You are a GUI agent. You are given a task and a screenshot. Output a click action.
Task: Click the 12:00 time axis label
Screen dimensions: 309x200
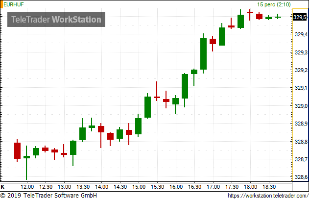click(x=27, y=187)
